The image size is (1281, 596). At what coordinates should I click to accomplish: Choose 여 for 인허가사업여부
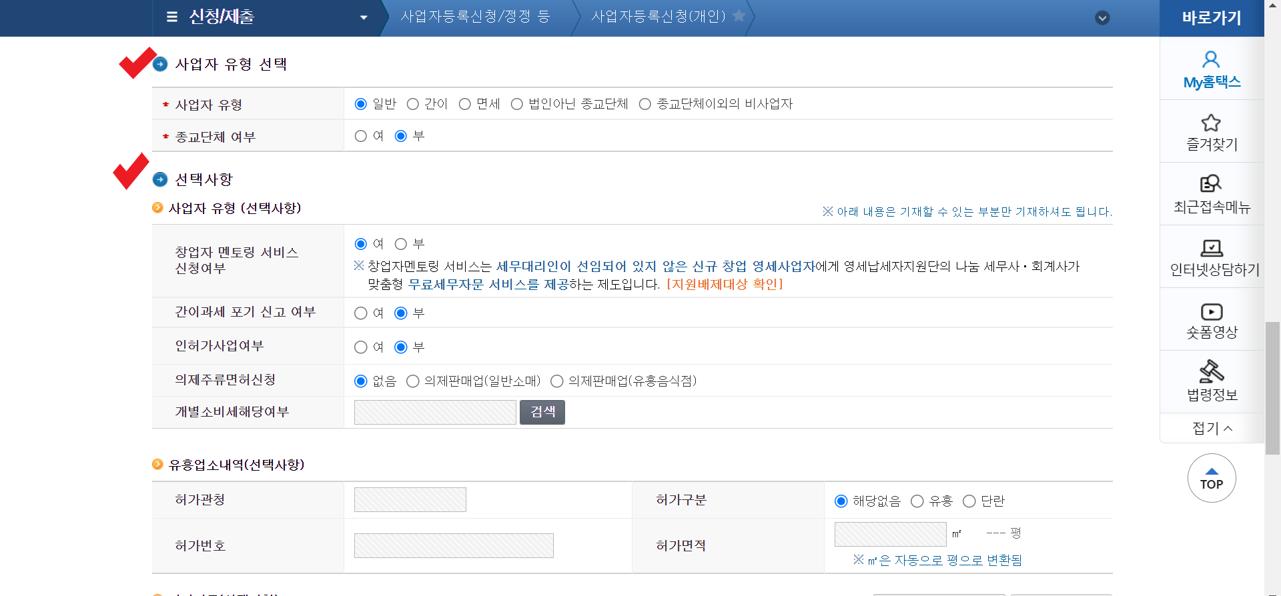tap(361, 347)
